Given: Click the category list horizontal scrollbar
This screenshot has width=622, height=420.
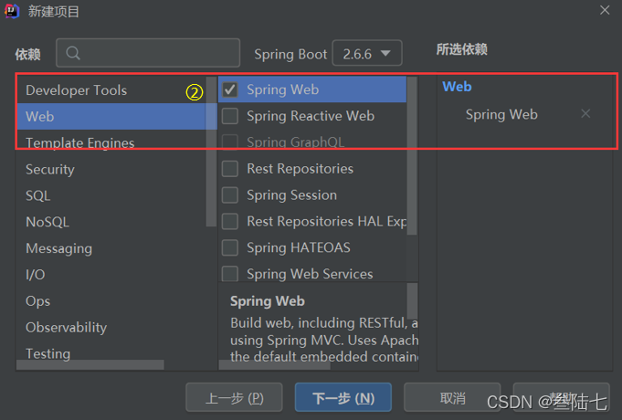Looking at the screenshot, I should tap(90, 364).
